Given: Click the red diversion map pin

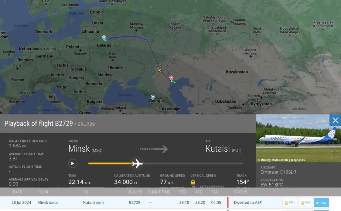Looking at the screenshot, I should (x=171, y=78).
